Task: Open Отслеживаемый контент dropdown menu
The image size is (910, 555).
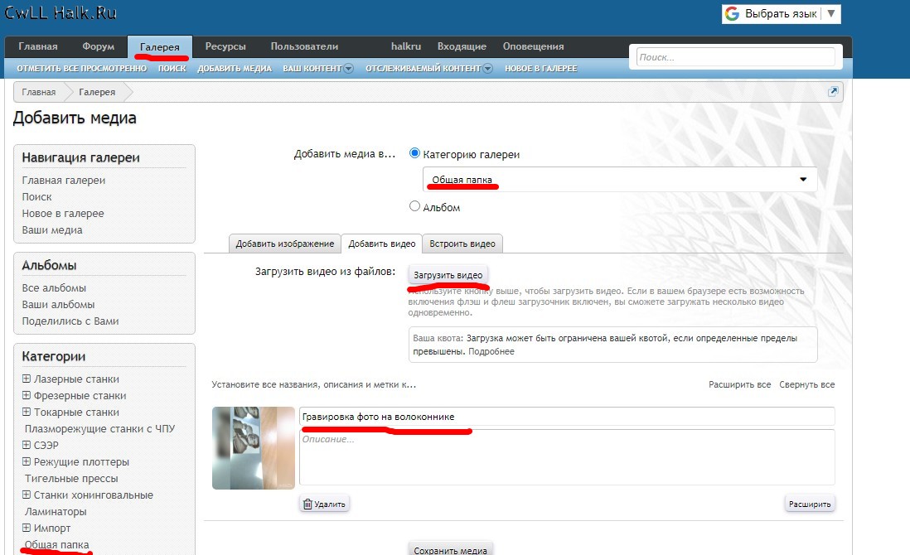Action: click(487, 69)
